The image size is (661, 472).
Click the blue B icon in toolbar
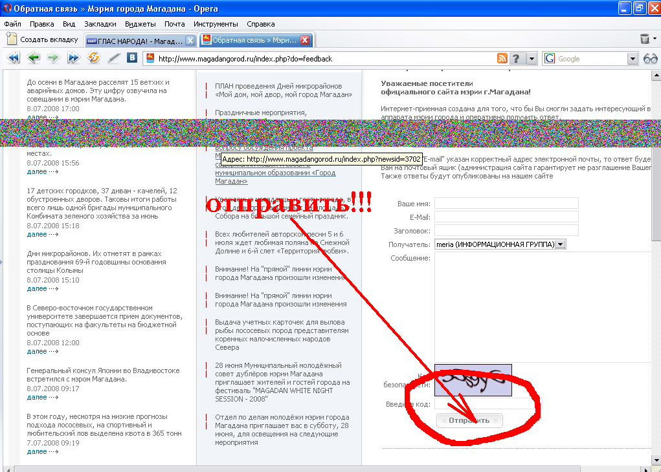tap(133, 58)
